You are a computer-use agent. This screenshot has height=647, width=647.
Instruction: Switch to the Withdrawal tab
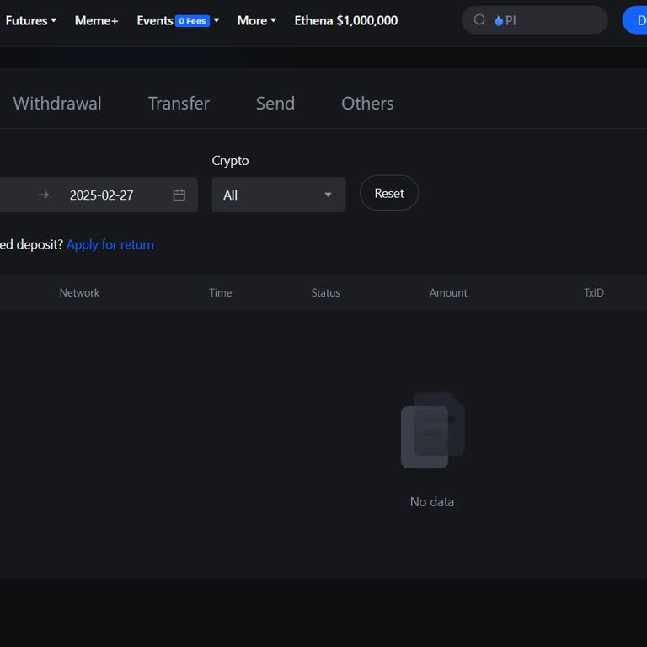click(57, 104)
